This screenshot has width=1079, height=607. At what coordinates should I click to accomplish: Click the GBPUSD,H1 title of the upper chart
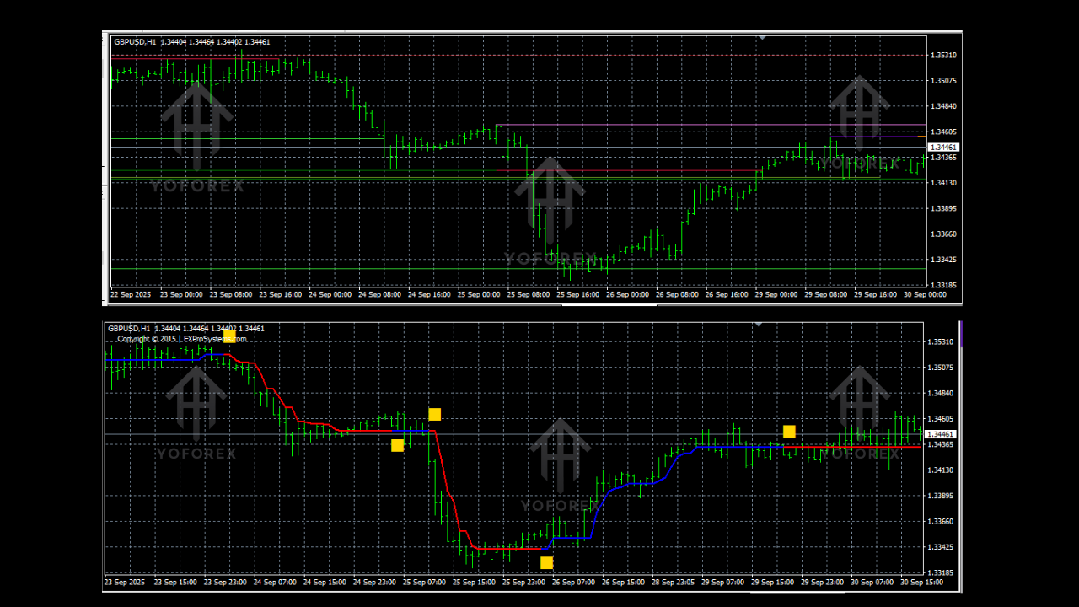pos(135,42)
